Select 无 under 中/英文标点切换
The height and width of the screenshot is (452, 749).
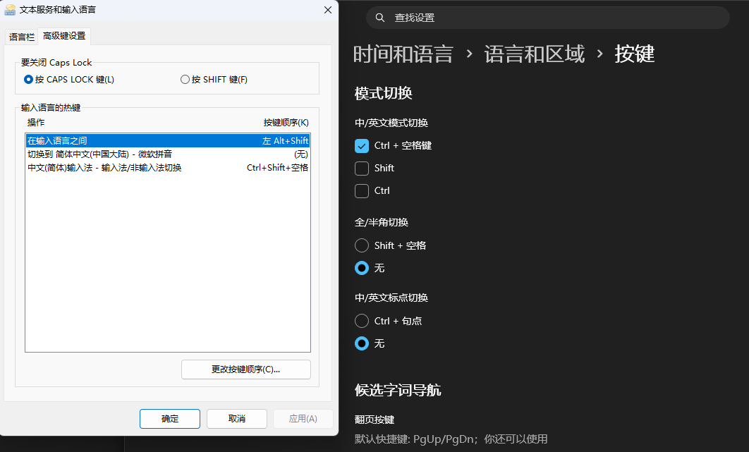pos(362,343)
